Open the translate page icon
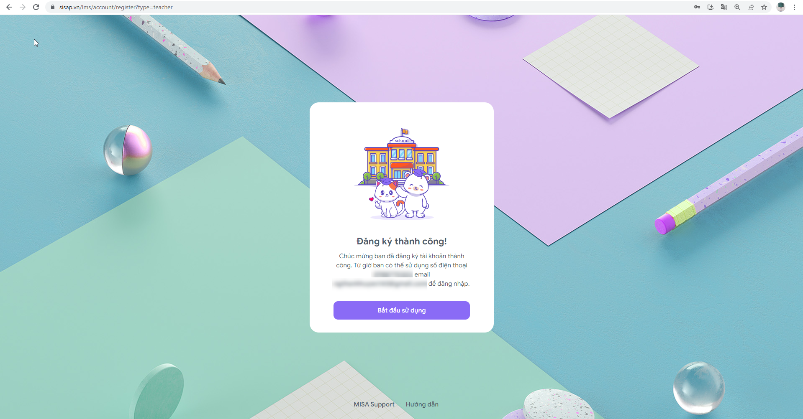The image size is (803, 419). pyautogui.click(x=724, y=7)
